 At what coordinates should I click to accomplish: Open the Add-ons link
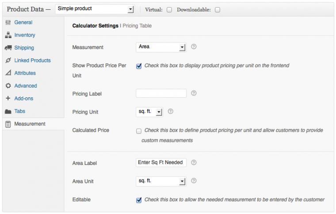tap(24, 98)
